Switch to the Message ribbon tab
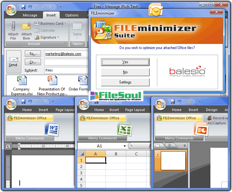 pos(30,15)
